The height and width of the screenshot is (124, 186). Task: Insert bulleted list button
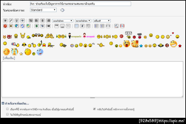click(96, 26)
